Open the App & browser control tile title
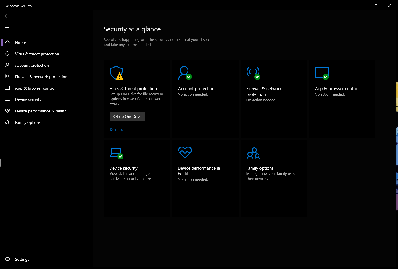The width and height of the screenshot is (398, 269). (336, 89)
